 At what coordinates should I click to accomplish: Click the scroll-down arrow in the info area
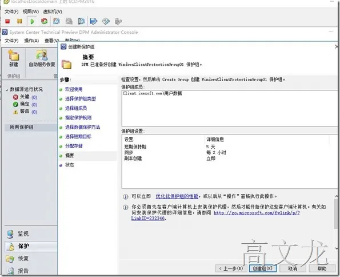tap(337, 248)
